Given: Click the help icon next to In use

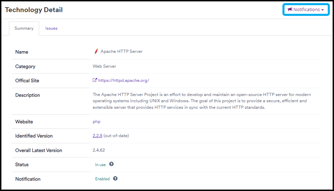Looking at the screenshot, I should click(111, 164).
